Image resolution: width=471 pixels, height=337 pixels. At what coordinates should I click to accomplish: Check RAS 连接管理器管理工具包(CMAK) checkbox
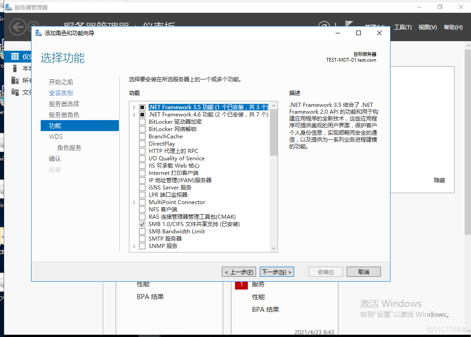(142, 216)
